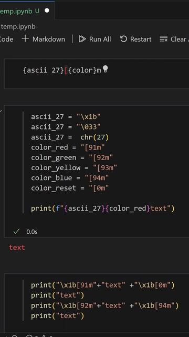Click the green success checkmark under cell
189x337 pixels.
coord(16,232)
